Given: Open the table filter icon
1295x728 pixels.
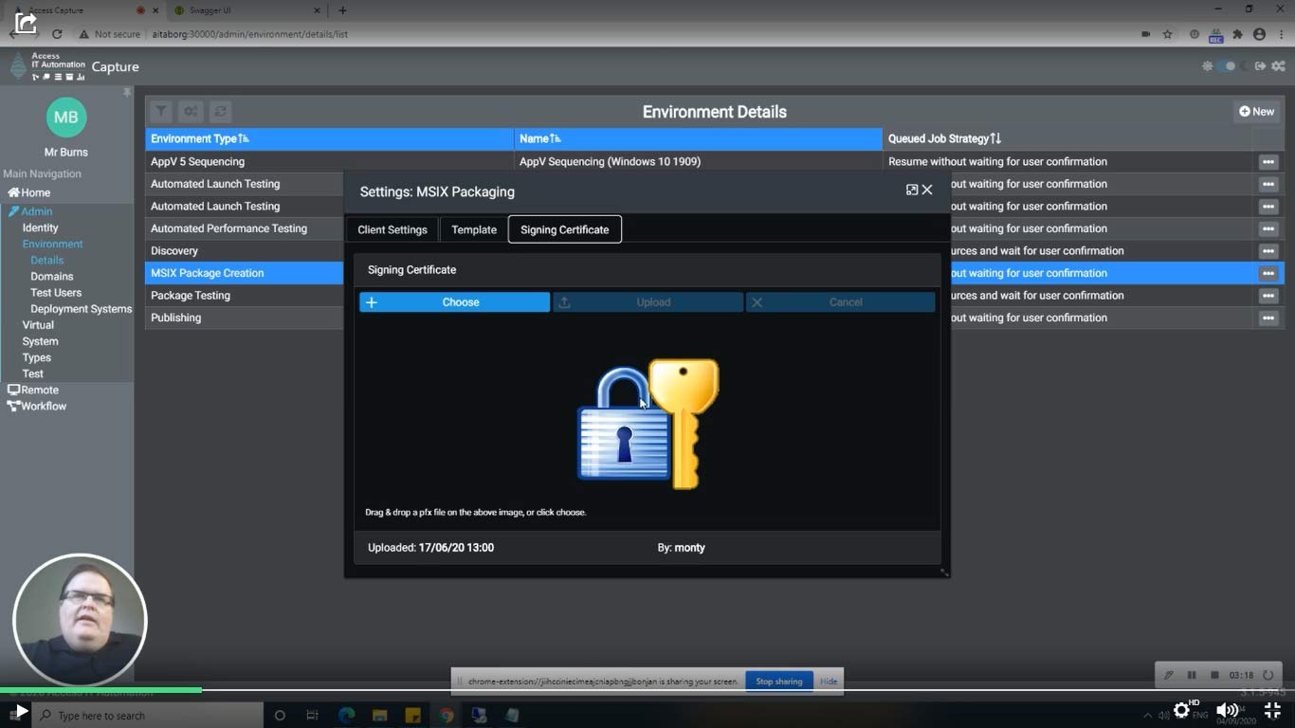Looking at the screenshot, I should click(x=161, y=111).
